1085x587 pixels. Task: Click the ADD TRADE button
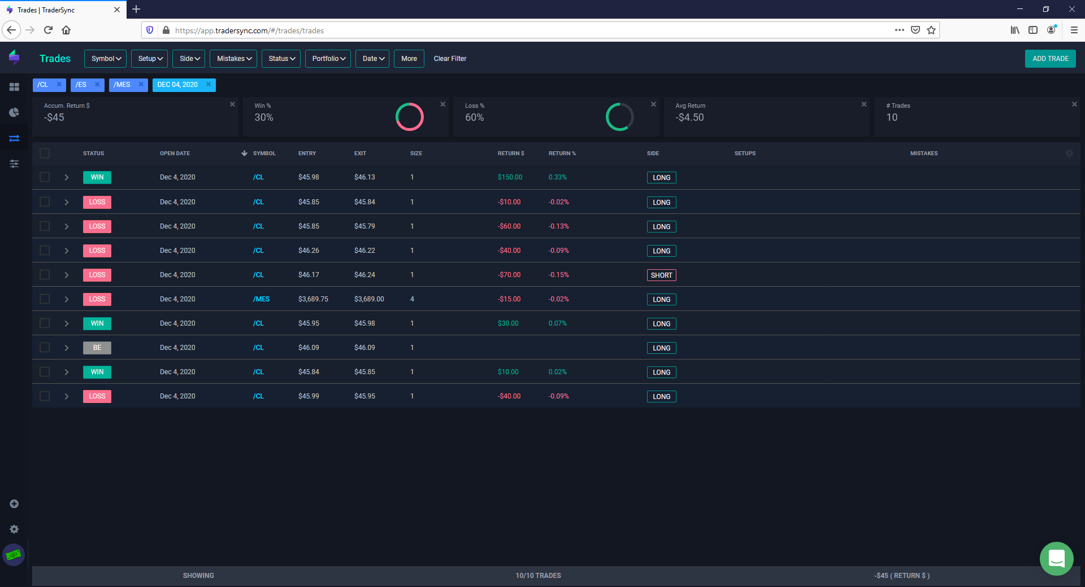pyautogui.click(x=1051, y=59)
